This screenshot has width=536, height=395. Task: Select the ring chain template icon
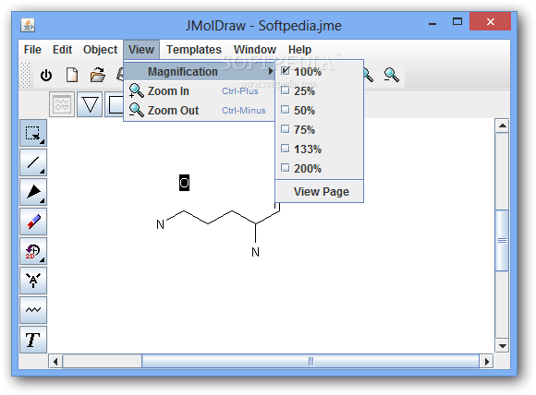point(62,104)
